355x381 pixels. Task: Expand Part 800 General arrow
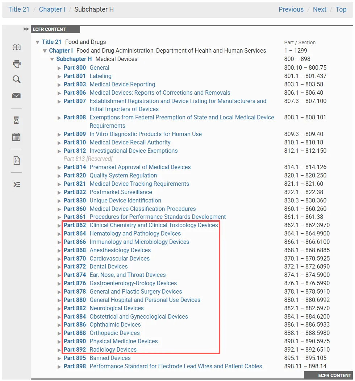(x=59, y=68)
